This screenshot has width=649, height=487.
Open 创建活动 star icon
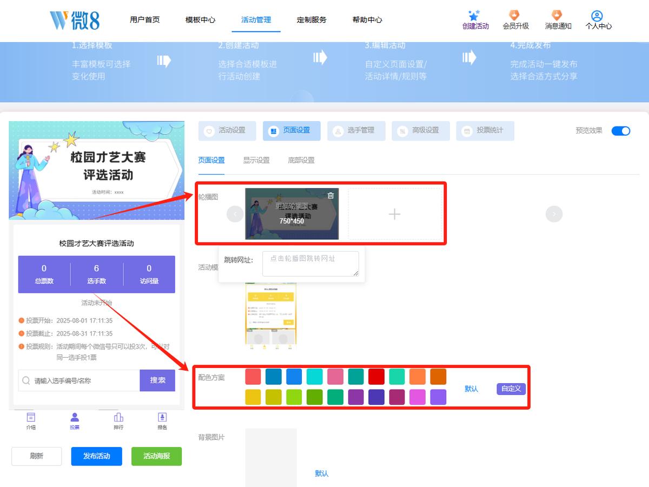(474, 16)
